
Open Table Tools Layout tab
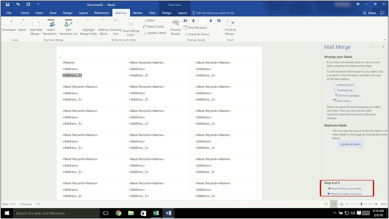[x=182, y=13]
